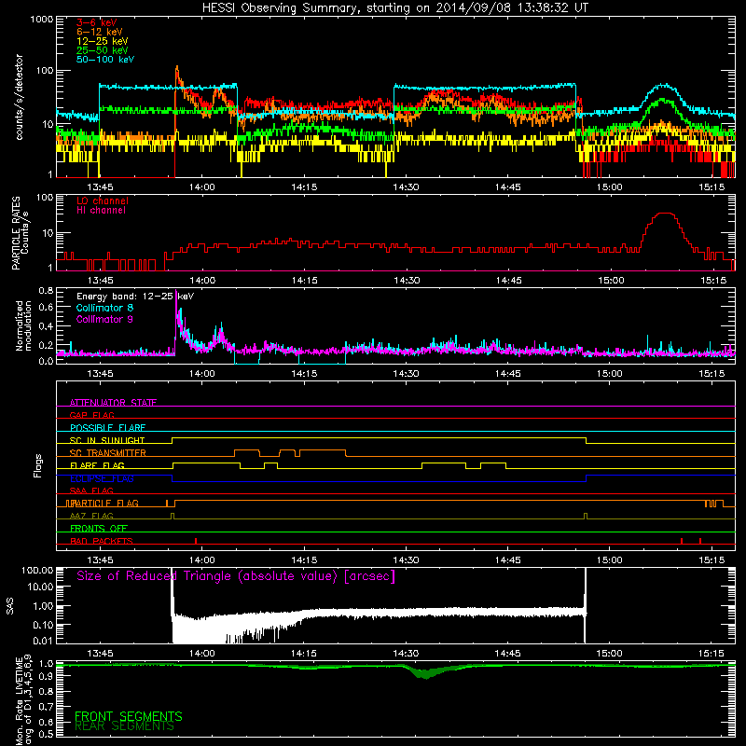Click the vertical Flags axis label
This screenshot has height=746, width=746.
(38, 465)
